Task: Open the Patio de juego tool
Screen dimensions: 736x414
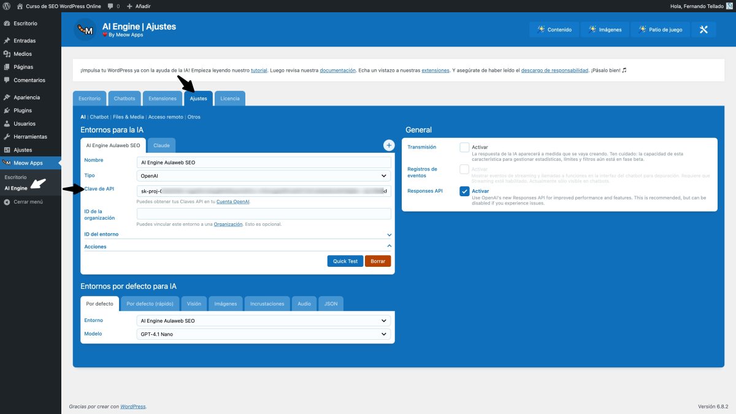Action: point(660,29)
